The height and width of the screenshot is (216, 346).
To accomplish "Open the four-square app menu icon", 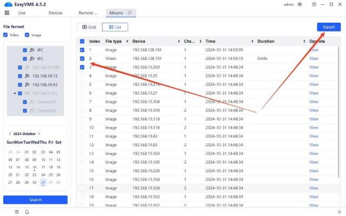I will 7,12.
